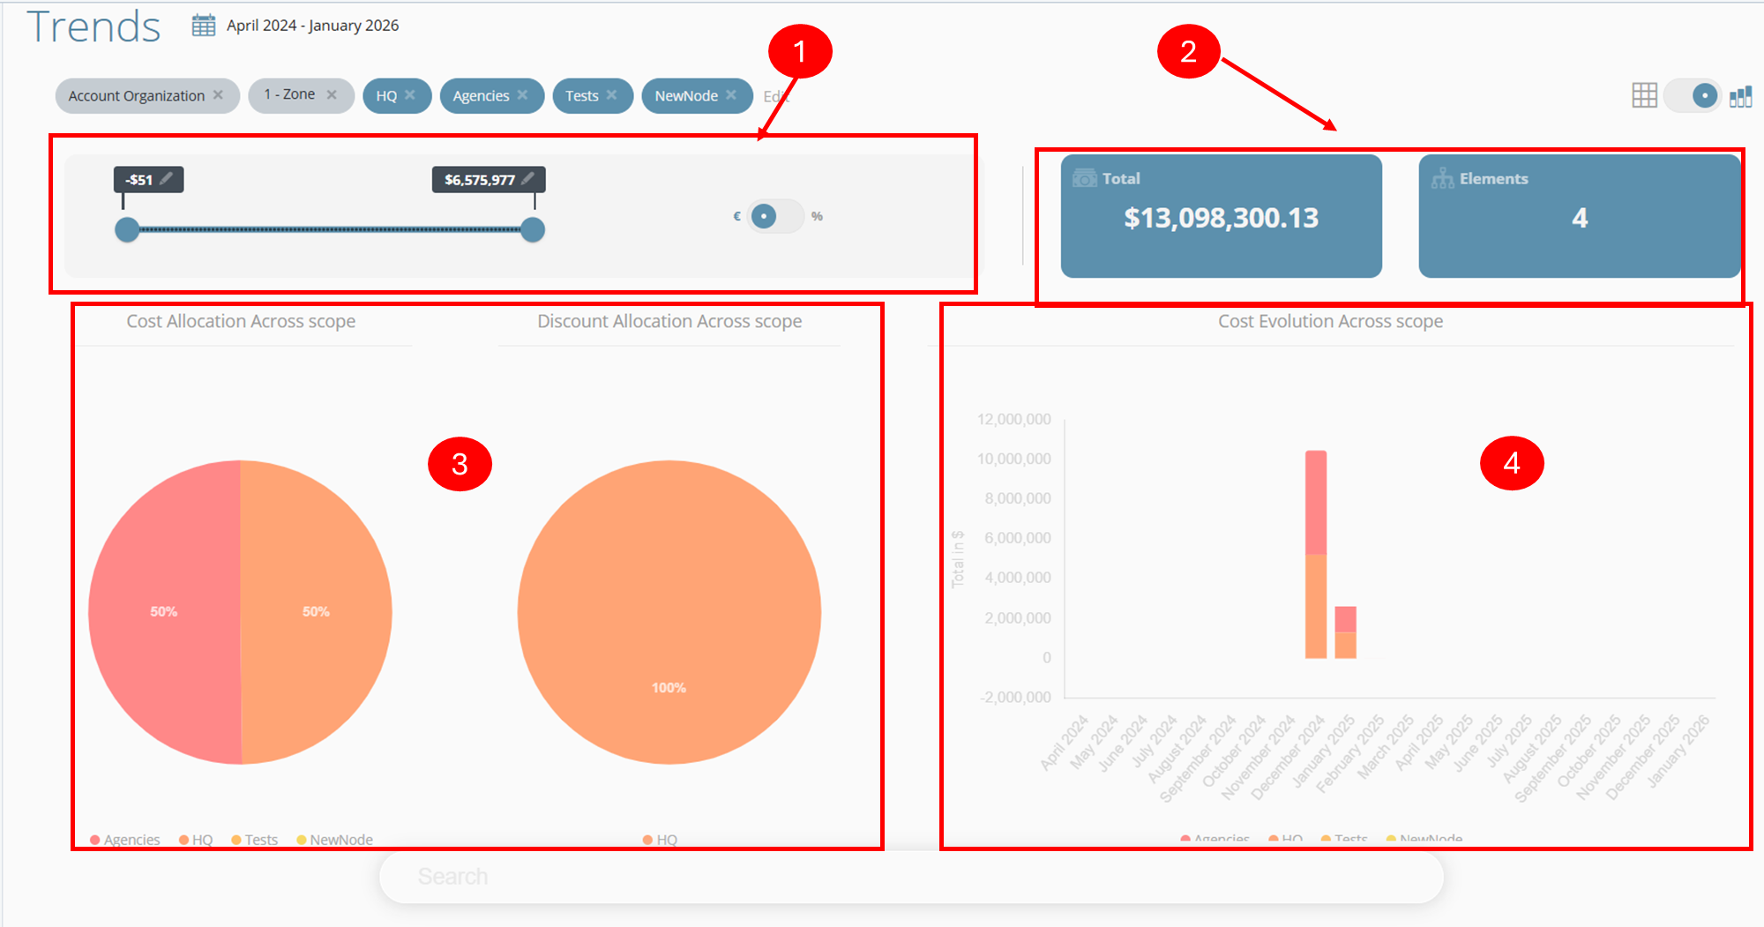Toggle euro versus percent display switch
This screenshot has width=1764, height=927.
click(776, 216)
